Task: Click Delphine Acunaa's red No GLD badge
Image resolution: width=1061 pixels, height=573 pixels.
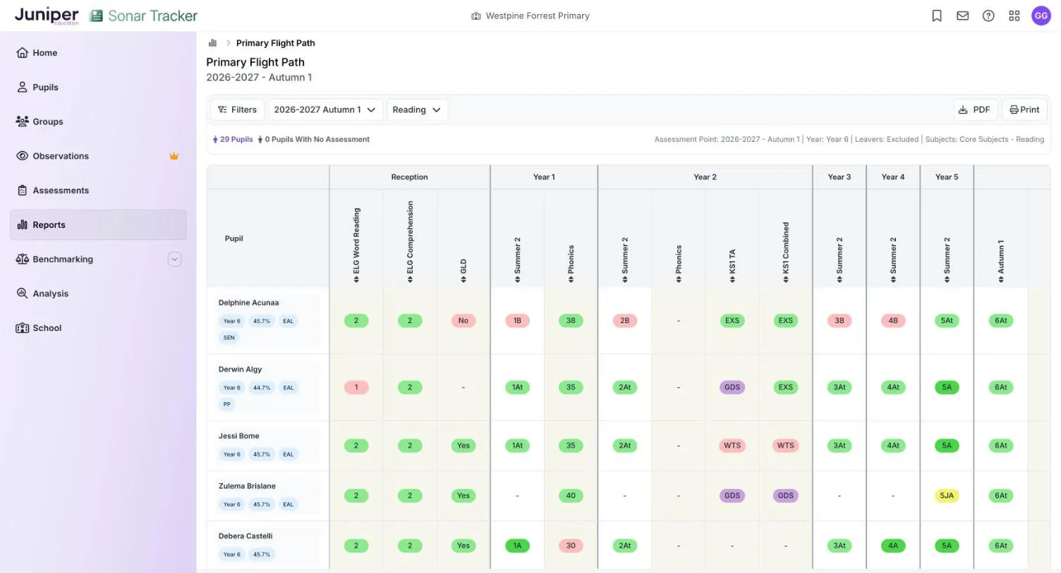Action: pos(463,320)
